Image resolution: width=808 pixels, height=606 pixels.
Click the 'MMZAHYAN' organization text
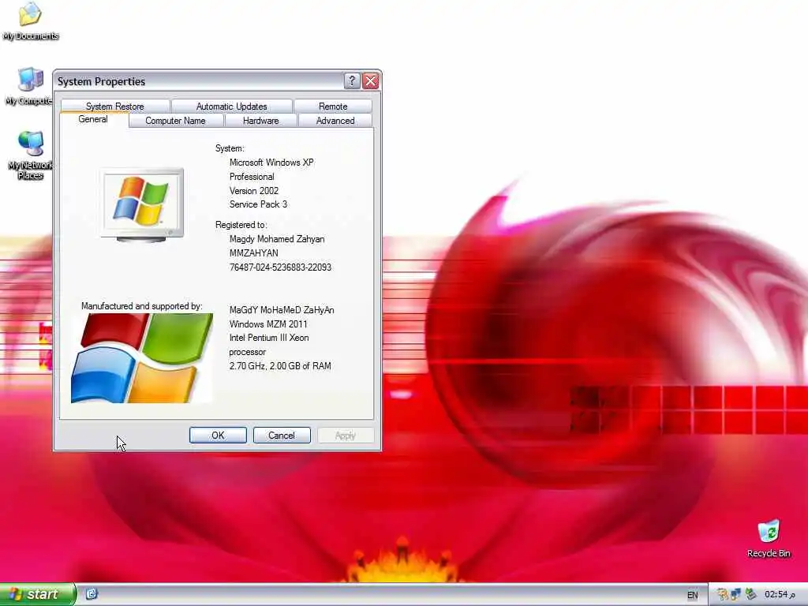pyautogui.click(x=253, y=253)
